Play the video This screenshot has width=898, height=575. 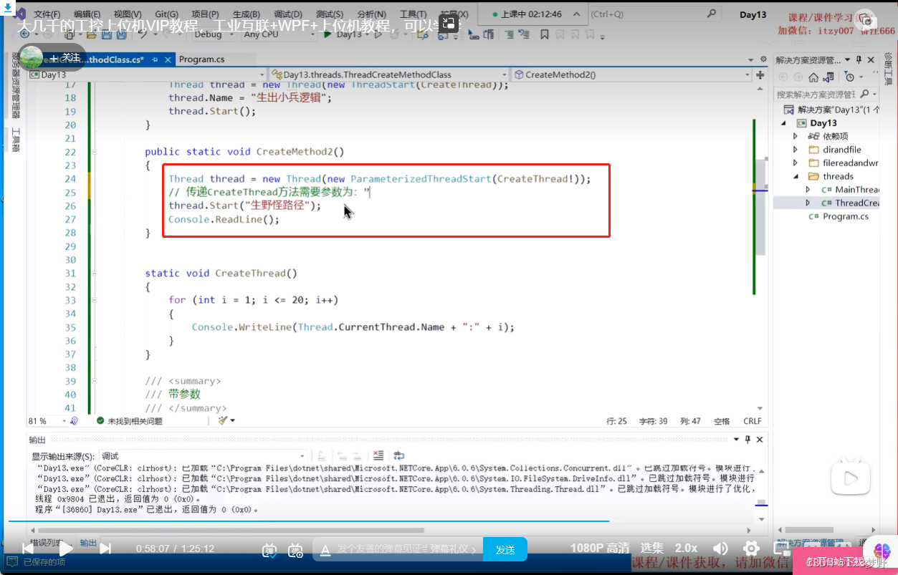point(65,549)
